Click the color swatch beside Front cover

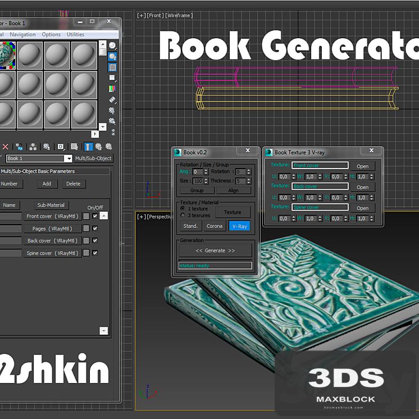tap(86, 216)
